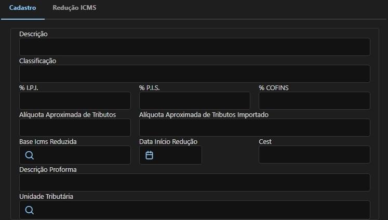Click the % P.I.S. input box

pos(195,100)
